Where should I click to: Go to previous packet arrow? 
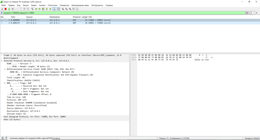pyautogui.click(x=36, y=9)
